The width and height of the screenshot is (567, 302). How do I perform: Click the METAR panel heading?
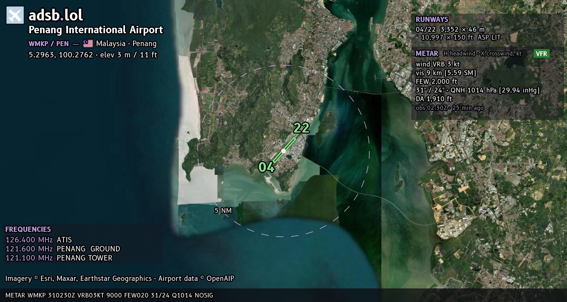tap(427, 54)
